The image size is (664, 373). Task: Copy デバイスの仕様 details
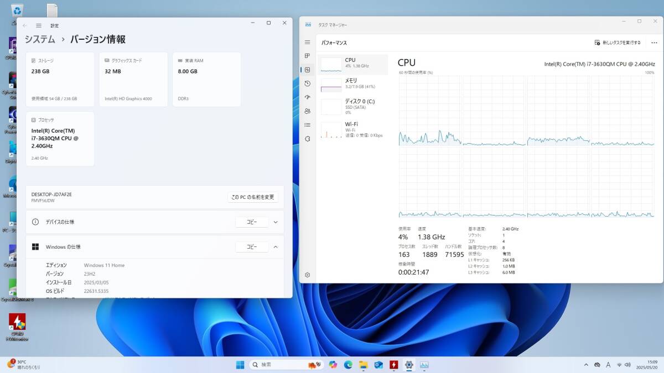(x=252, y=222)
